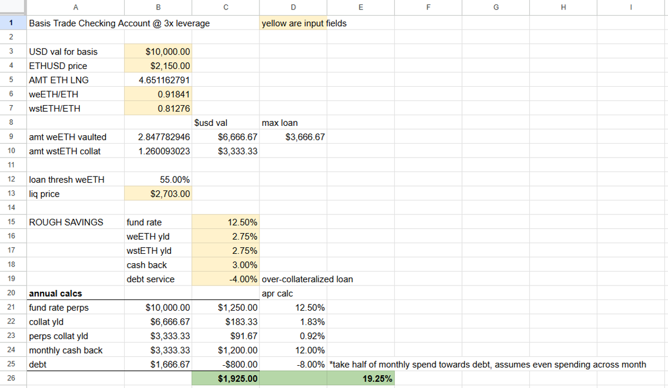668x388 pixels.
Task: Click the green $1,925.00 total cell
Action: click(x=225, y=379)
